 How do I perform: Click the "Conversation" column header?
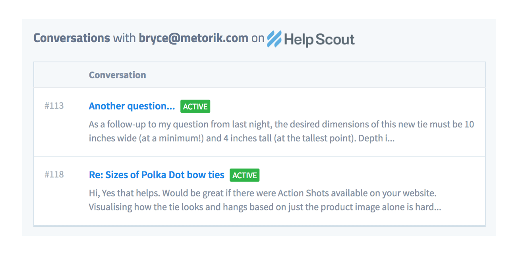(x=117, y=75)
